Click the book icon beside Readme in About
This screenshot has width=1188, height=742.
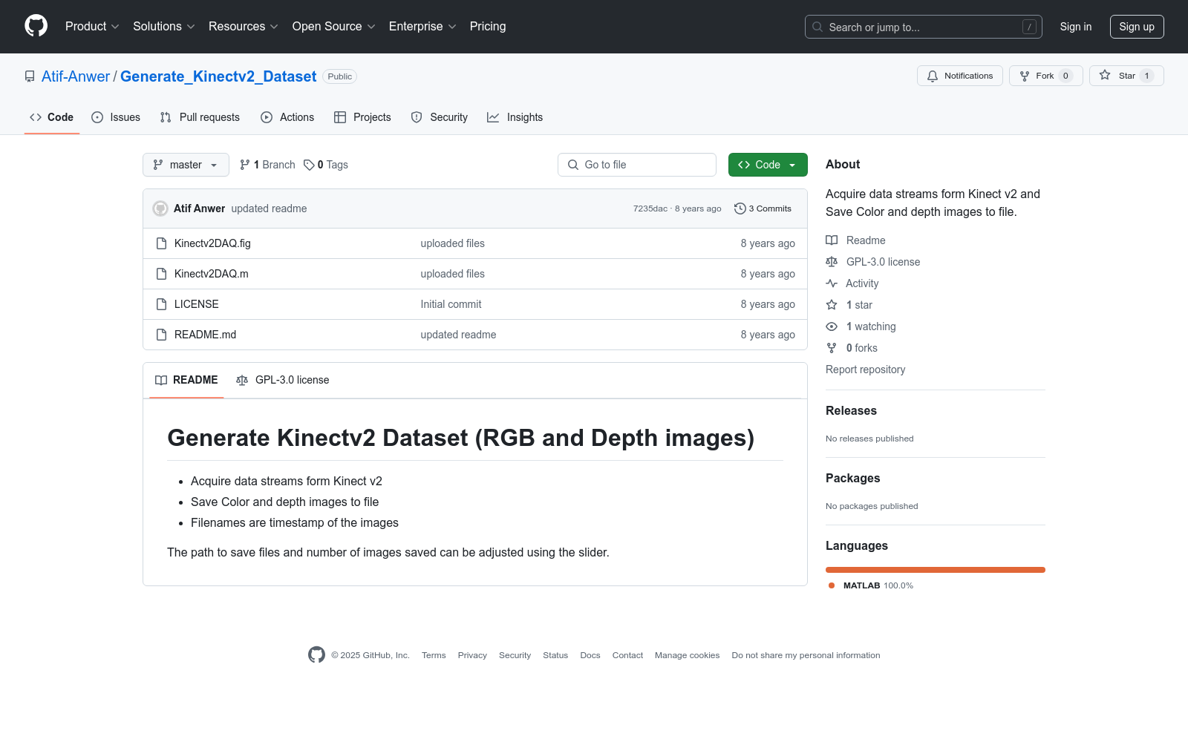pos(832,240)
